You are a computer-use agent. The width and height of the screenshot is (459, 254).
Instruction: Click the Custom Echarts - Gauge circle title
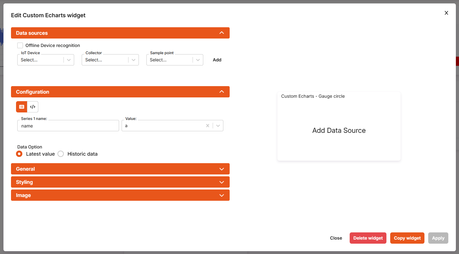[x=313, y=96]
